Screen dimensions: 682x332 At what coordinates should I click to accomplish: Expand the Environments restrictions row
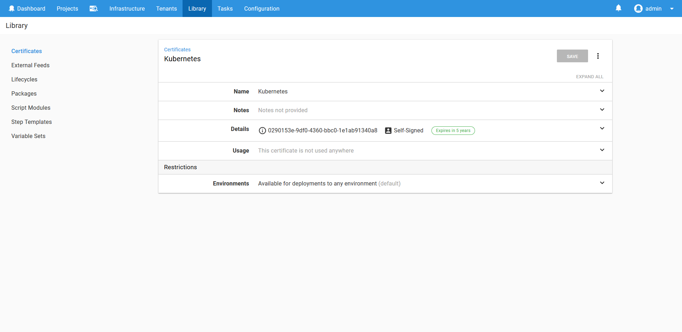[x=602, y=183]
